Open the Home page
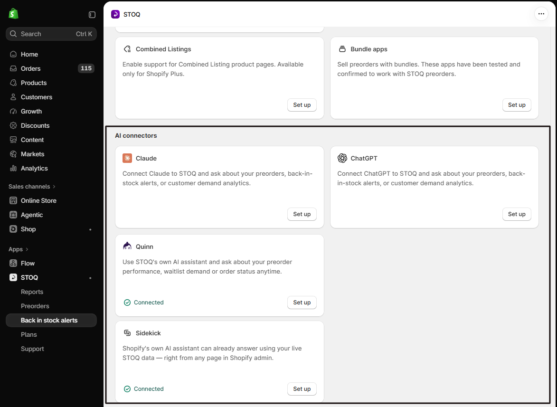Viewport: 557px width, 407px height. click(x=51, y=54)
